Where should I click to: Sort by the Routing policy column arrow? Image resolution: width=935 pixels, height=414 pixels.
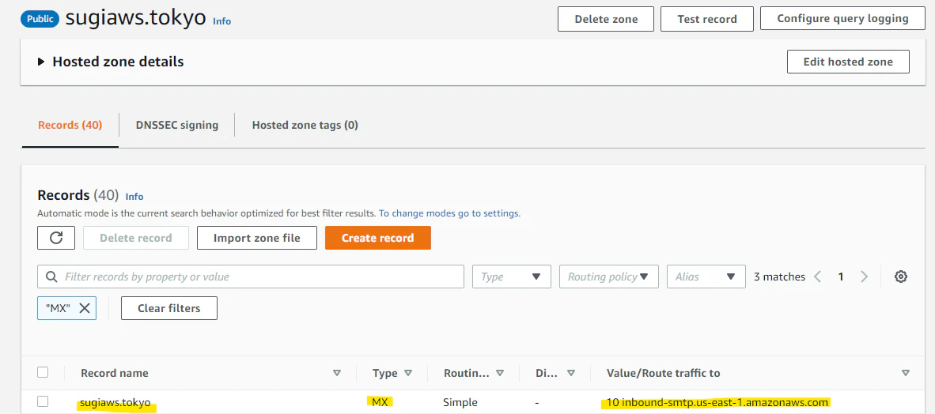(500, 373)
